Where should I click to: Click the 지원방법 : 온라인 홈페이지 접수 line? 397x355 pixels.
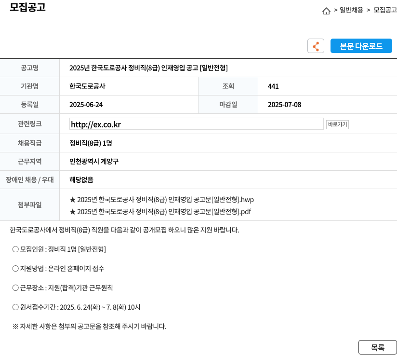(x=58, y=269)
